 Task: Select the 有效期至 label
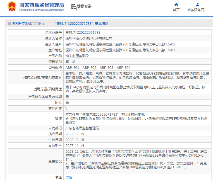coord(55,145)
